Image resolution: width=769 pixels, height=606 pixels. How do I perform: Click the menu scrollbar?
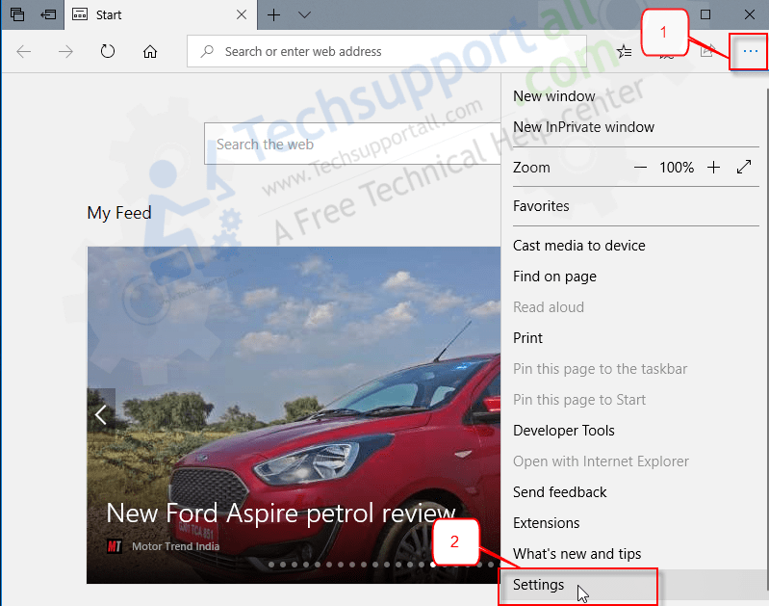click(x=767, y=339)
